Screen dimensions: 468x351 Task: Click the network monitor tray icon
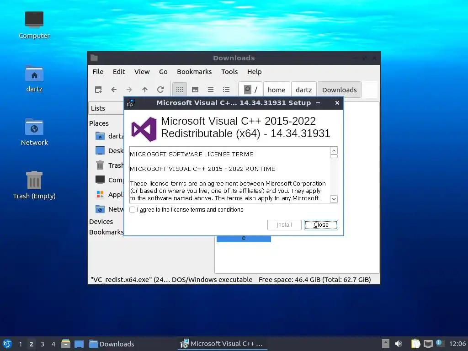coord(428,344)
